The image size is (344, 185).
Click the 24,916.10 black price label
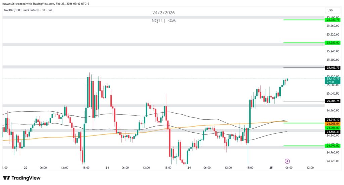333,120
